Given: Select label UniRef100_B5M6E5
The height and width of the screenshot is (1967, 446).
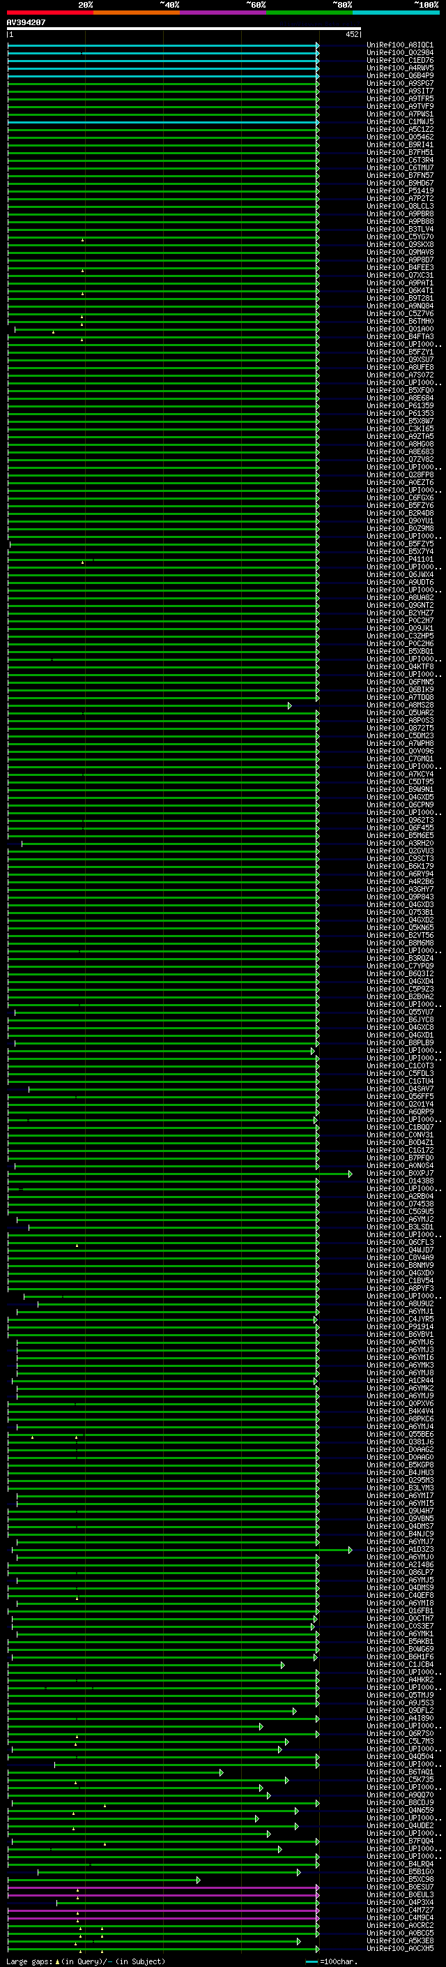Looking at the screenshot, I should (x=400, y=836).
